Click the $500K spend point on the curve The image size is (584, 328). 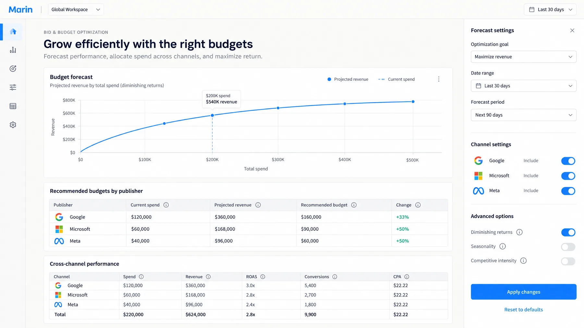[413, 102]
